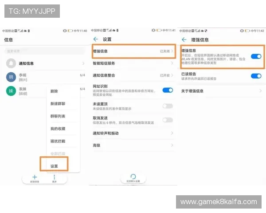Screen dimensions: 266x213
Task: Tap the green 妹 contact avatar
Action: 11,91
